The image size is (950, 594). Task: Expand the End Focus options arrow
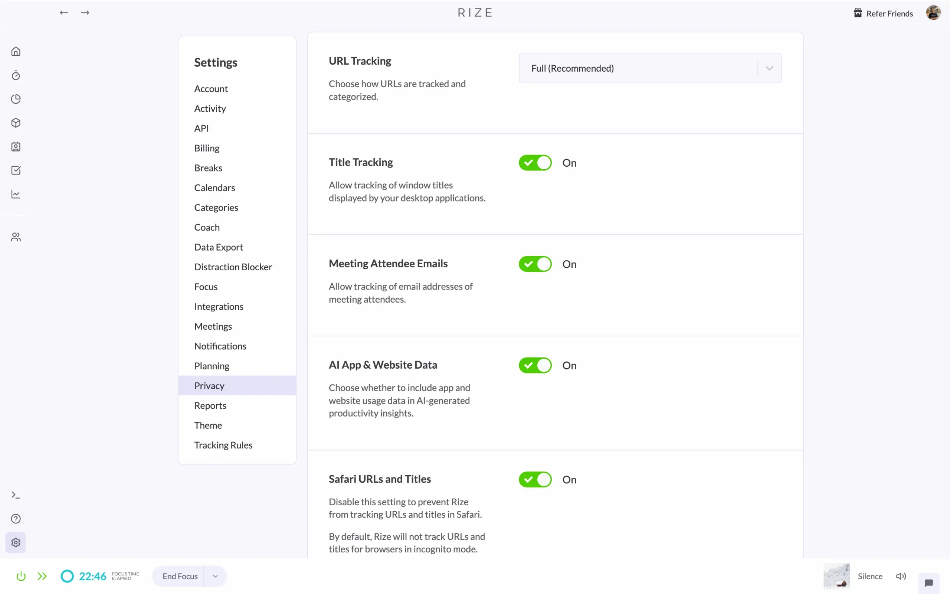point(215,576)
